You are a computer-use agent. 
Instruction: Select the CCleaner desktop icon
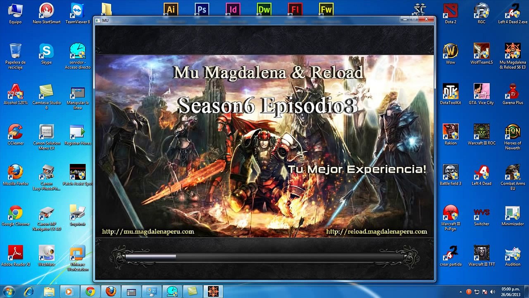pos(15,135)
